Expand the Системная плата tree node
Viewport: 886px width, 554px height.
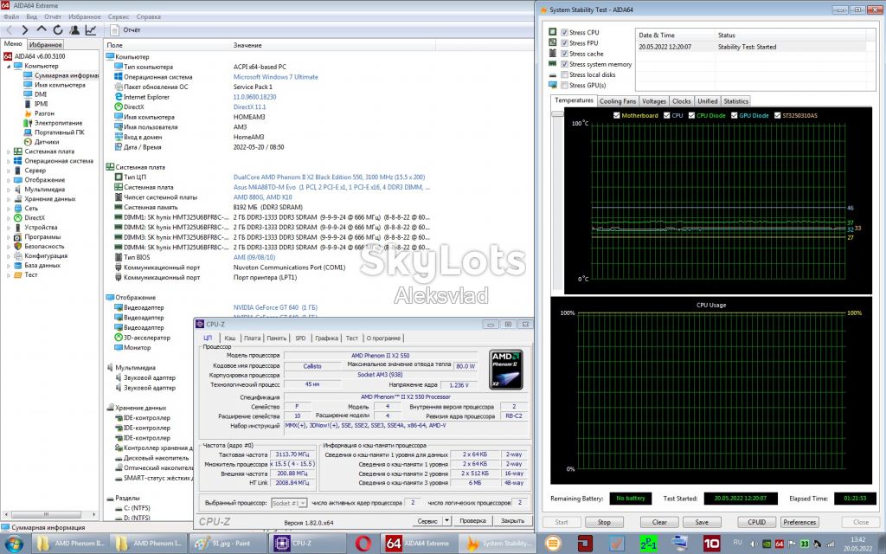pos(9,151)
